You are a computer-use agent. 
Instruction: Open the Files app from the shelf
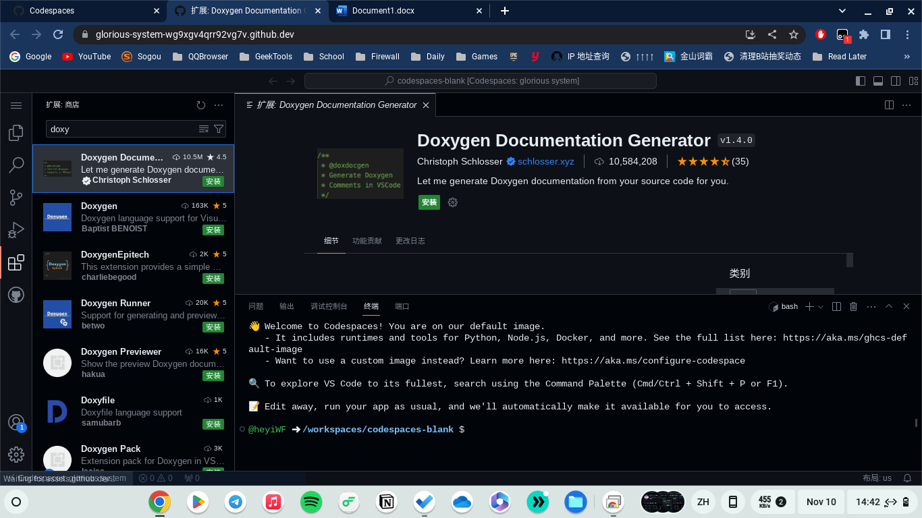tap(575, 502)
